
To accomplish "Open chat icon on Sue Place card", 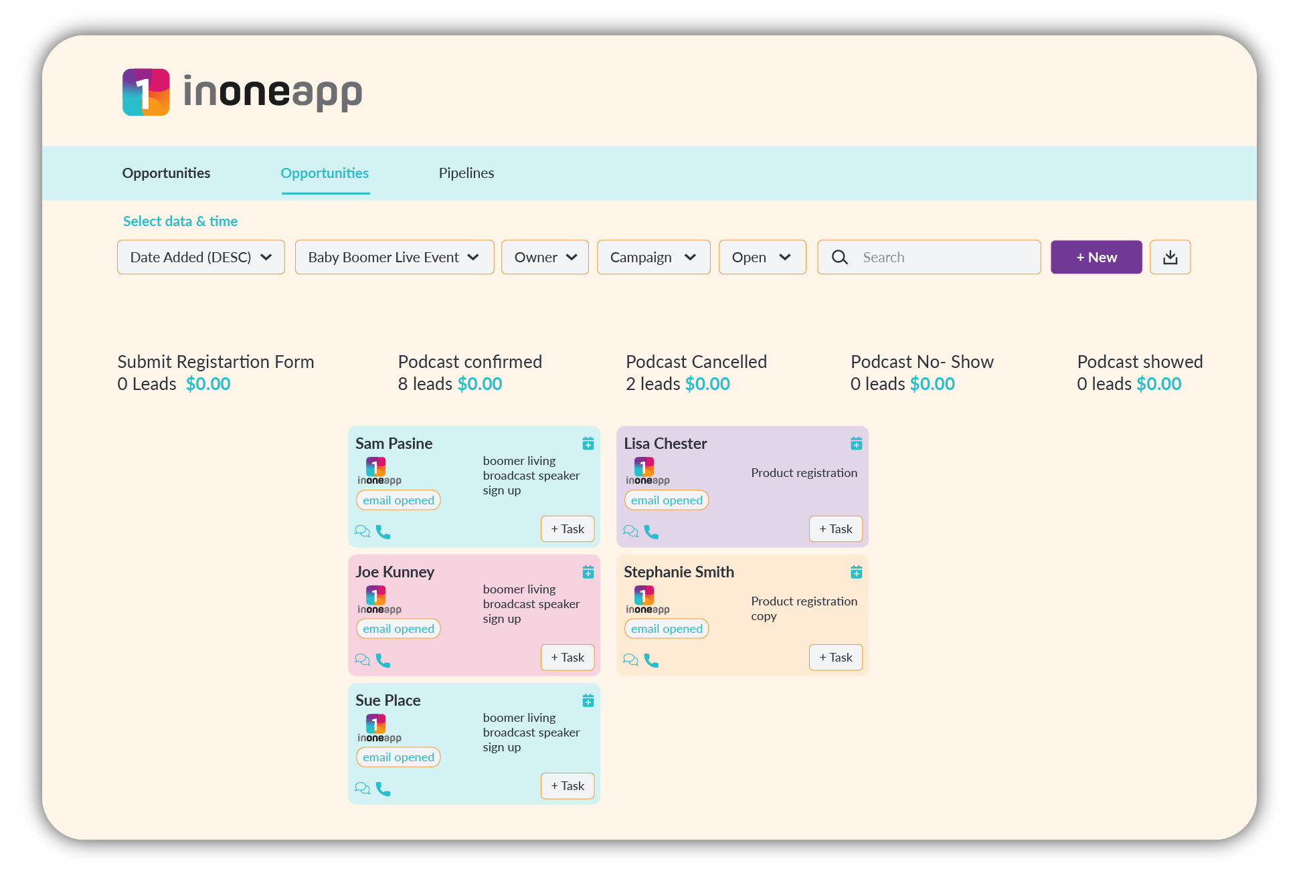I will pos(362,788).
